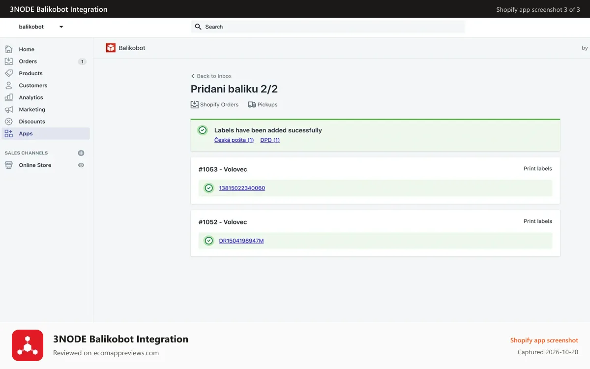Click the Online Store storefront icon
This screenshot has width=590, height=369.
(x=9, y=165)
